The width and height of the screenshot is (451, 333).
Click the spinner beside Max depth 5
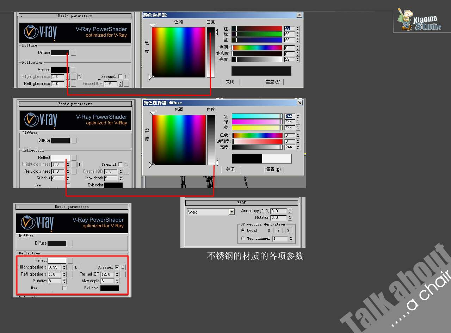pyautogui.click(x=121, y=178)
